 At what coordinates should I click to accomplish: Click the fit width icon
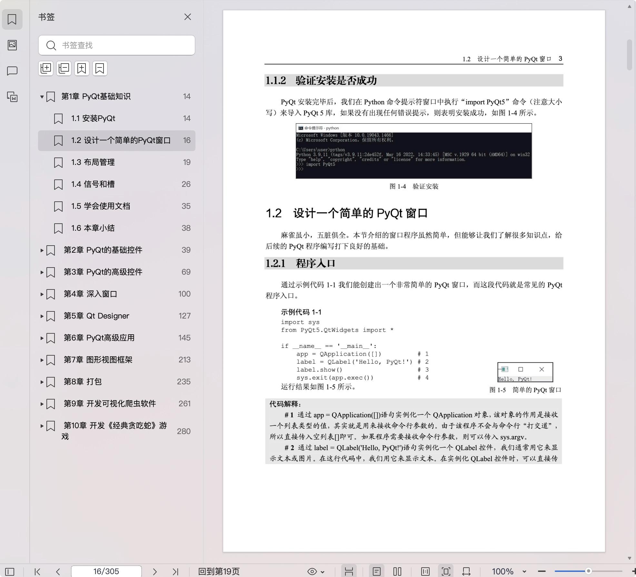pyautogui.click(x=466, y=572)
